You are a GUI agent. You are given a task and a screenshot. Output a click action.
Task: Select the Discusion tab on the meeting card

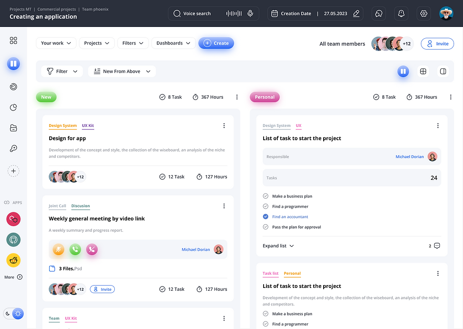(80, 206)
